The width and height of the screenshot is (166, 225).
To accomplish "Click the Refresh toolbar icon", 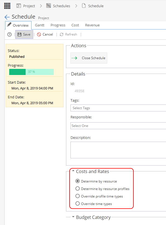I will pos(62,34).
